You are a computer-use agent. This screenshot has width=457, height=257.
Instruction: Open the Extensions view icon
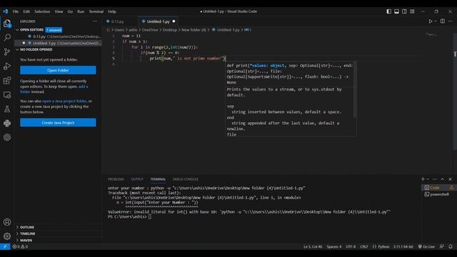click(x=7, y=81)
